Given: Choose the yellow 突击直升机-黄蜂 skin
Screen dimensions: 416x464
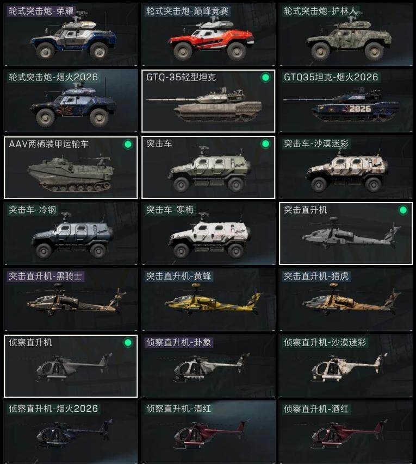Looking at the screenshot, I should (208, 300).
